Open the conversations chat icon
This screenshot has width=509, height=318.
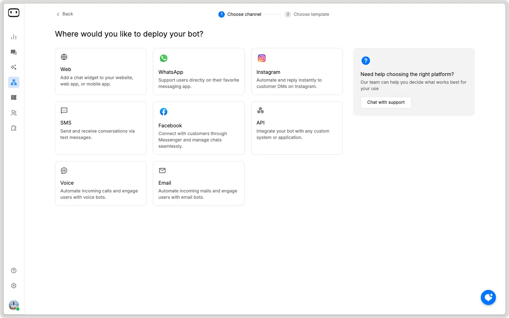coord(14,52)
